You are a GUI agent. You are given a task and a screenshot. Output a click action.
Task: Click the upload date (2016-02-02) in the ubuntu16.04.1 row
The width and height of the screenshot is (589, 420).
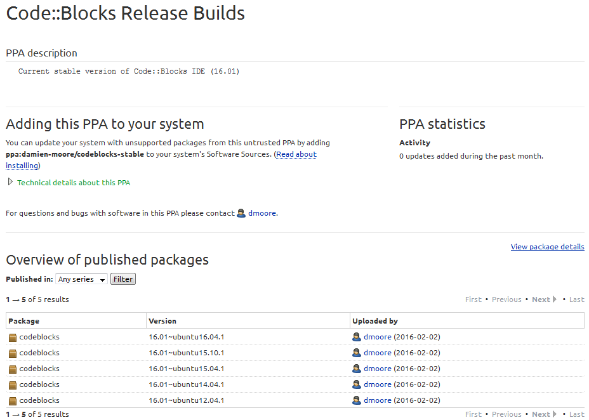click(417, 337)
